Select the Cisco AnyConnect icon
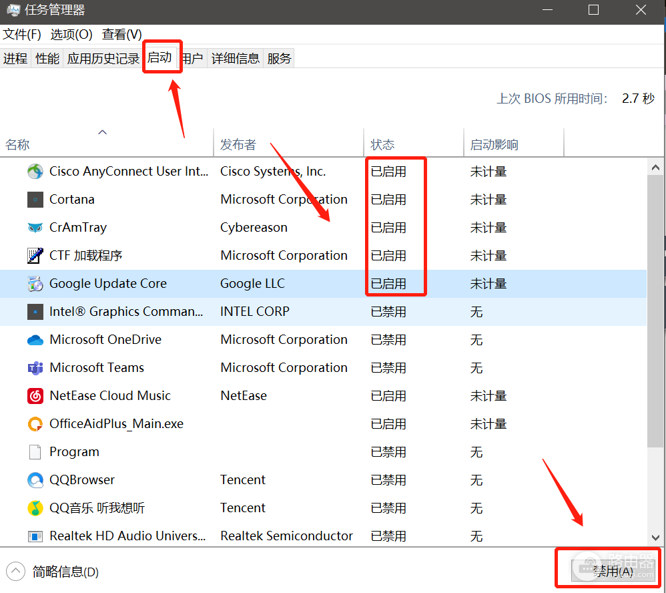666x593 pixels. click(35, 172)
